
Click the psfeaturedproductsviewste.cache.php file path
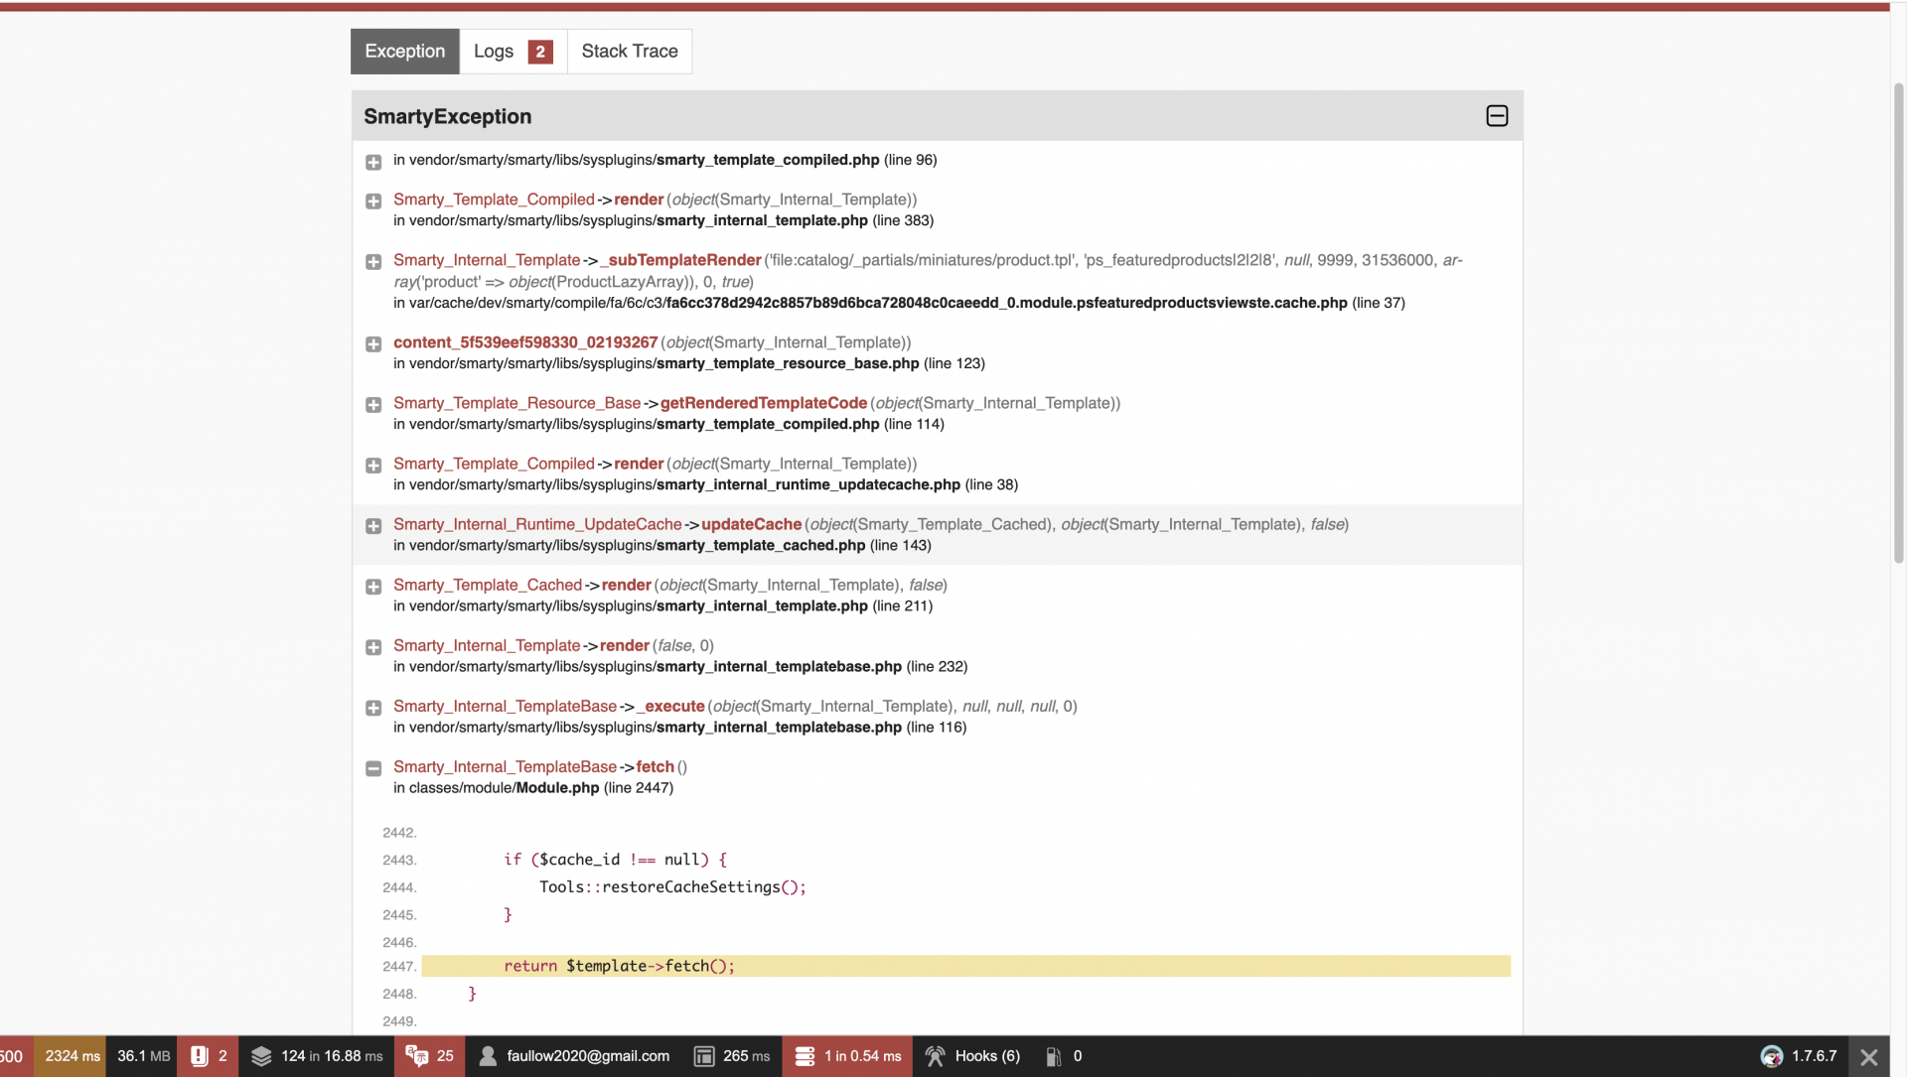coord(878,303)
